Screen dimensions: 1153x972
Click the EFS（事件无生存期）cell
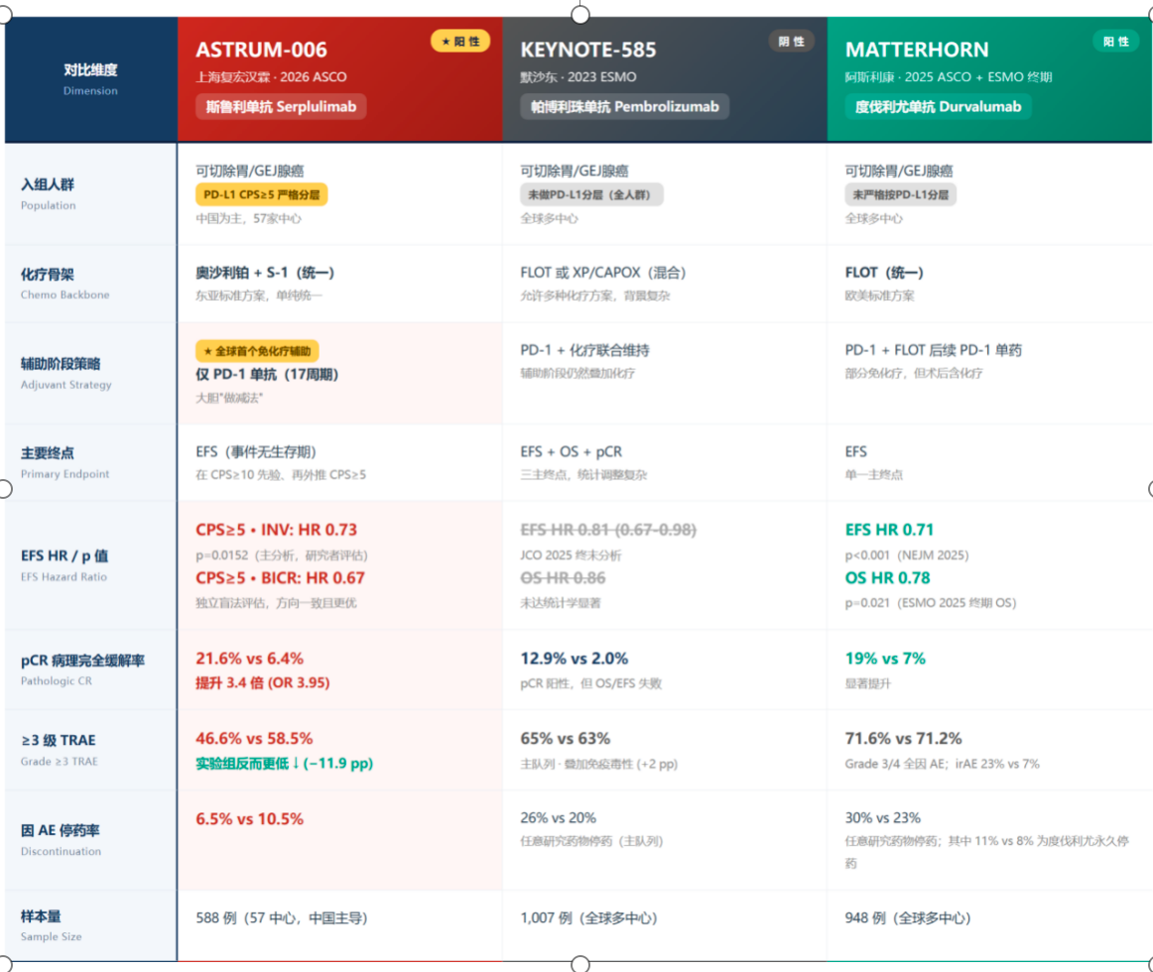pos(256,451)
